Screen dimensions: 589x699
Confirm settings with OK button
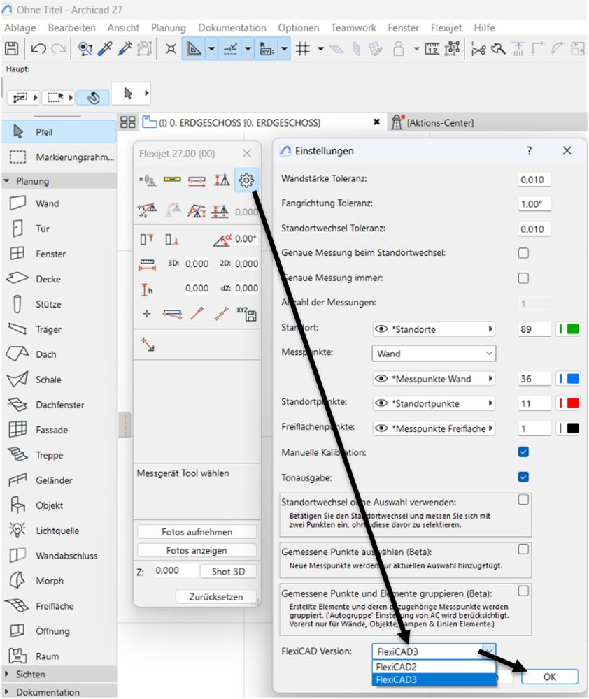coord(550,676)
